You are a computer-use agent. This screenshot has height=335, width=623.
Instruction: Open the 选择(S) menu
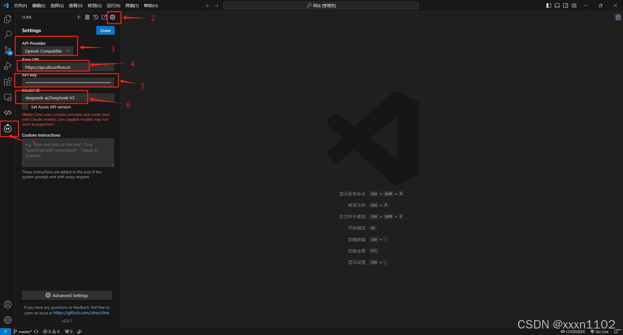tap(57, 6)
